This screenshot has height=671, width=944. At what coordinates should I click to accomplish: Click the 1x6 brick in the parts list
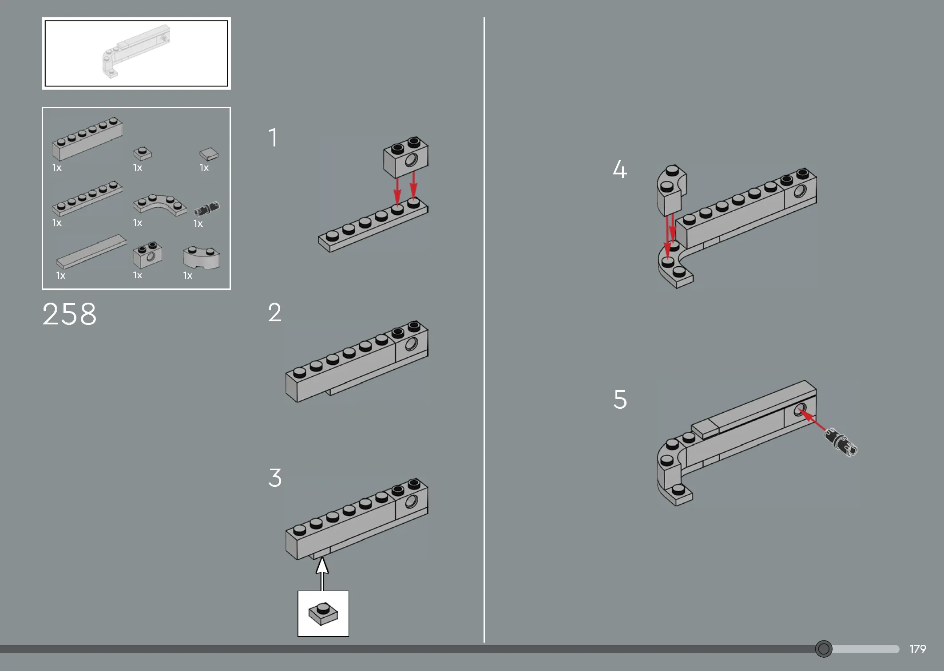click(87, 139)
